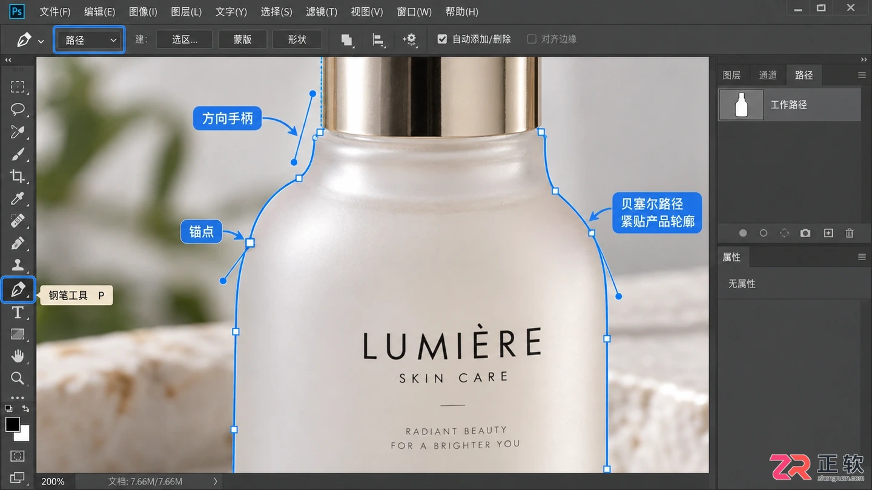
Task: Change screen mode
Action: pyautogui.click(x=18, y=477)
